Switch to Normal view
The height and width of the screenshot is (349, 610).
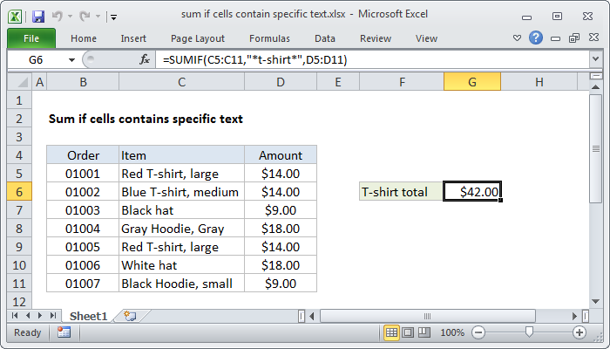tap(392, 332)
